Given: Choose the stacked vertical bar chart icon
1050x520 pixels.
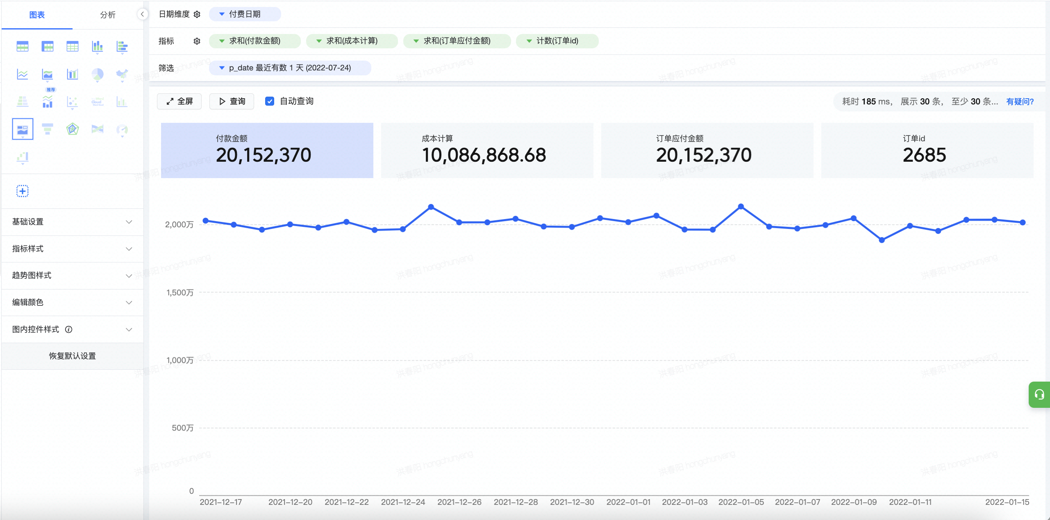Looking at the screenshot, I should [98, 47].
